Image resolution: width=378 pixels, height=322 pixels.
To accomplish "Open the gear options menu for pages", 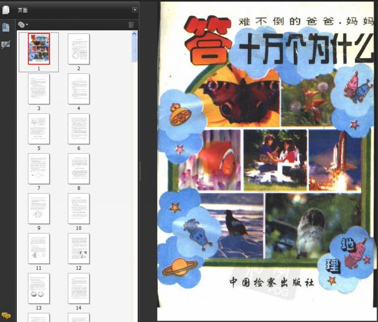I will point(22,25).
